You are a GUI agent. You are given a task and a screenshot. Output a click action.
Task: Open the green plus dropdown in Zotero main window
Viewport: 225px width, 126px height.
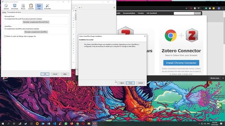point(80,7)
